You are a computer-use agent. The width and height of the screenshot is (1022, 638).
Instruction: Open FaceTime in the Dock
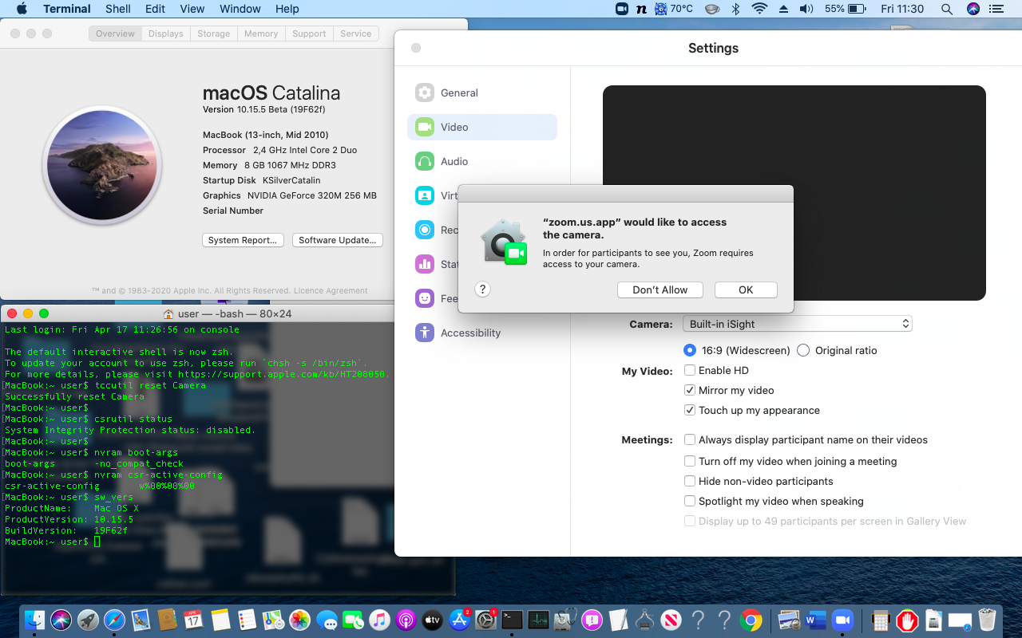(353, 620)
